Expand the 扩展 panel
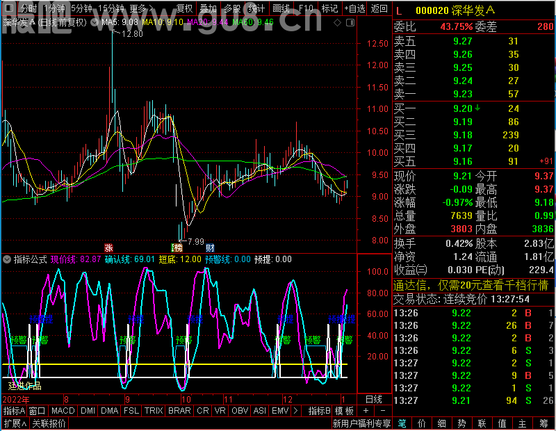The width and height of the screenshot is (556, 431). pyautogui.click(x=15, y=423)
